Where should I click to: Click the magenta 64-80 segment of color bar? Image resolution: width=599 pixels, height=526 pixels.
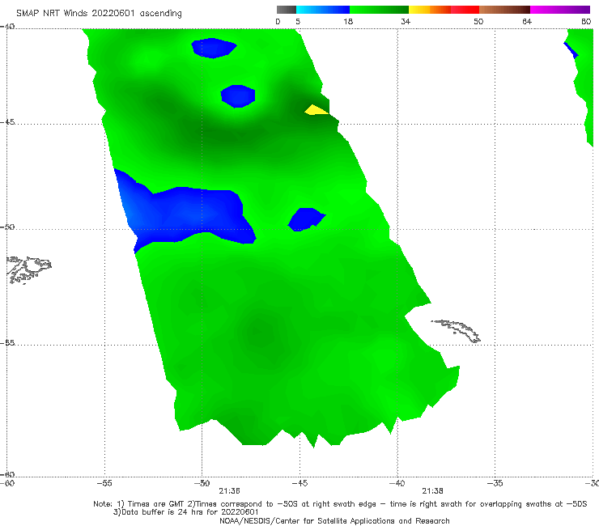coord(560,10)
